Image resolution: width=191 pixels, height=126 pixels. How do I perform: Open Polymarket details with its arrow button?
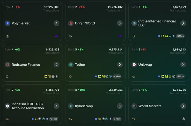(x=57, y=23)
